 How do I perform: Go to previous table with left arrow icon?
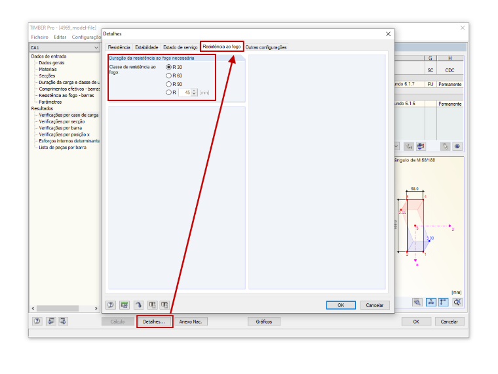[51, 322]
